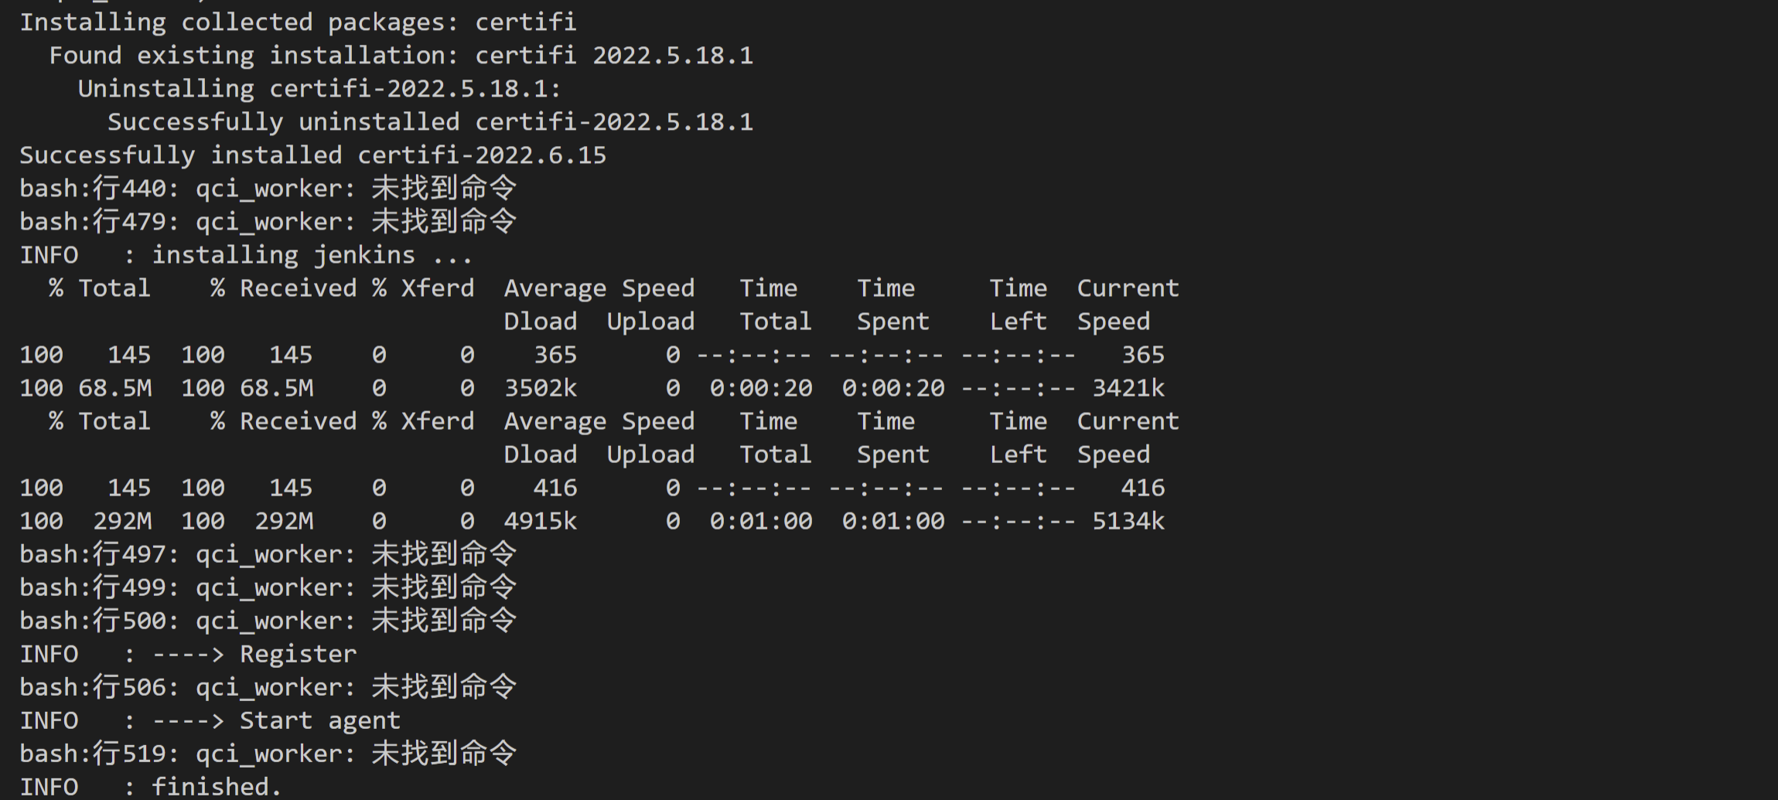Click the 'INFO : ----> Start agent' line

click(x=210, y=720)
